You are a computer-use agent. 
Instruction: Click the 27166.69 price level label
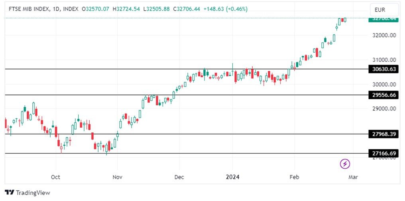[x=384, y=153]
